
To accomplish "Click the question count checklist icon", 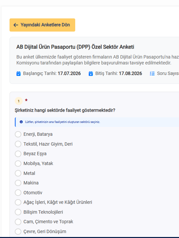I will (x=152, y=74).
